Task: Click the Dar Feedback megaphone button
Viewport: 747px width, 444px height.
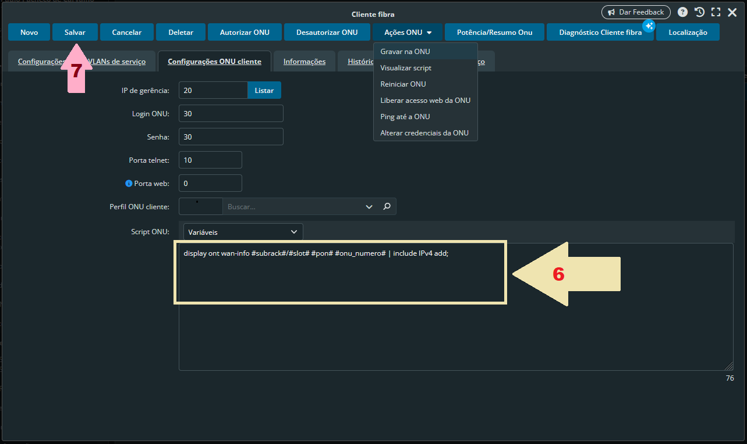Action: click(x=635, y=12)
